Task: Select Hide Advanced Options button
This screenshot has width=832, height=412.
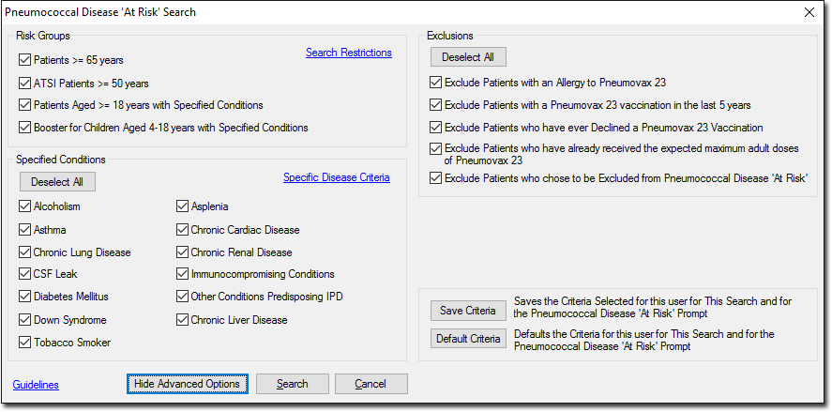Action: [188, 383]
